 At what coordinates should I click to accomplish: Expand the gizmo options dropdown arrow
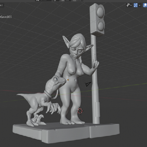coord(140,5)
